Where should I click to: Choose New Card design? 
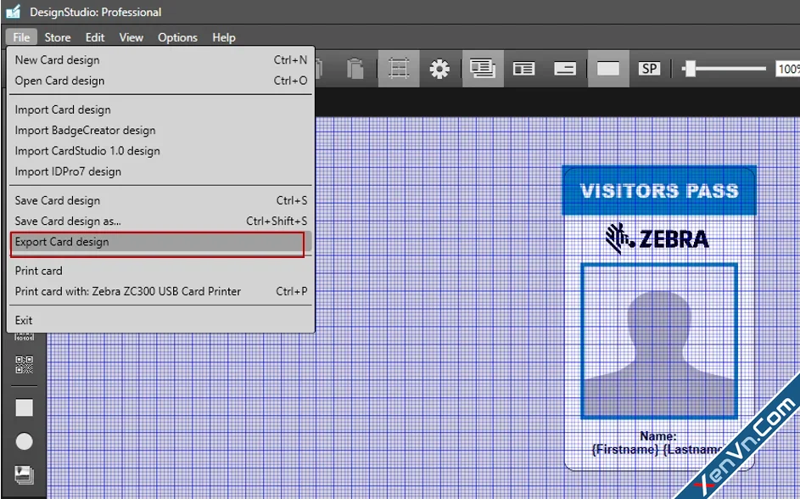click(160, 59)
